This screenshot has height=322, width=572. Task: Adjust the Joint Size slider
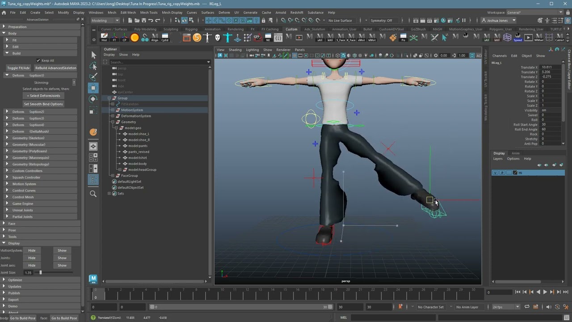40,272
